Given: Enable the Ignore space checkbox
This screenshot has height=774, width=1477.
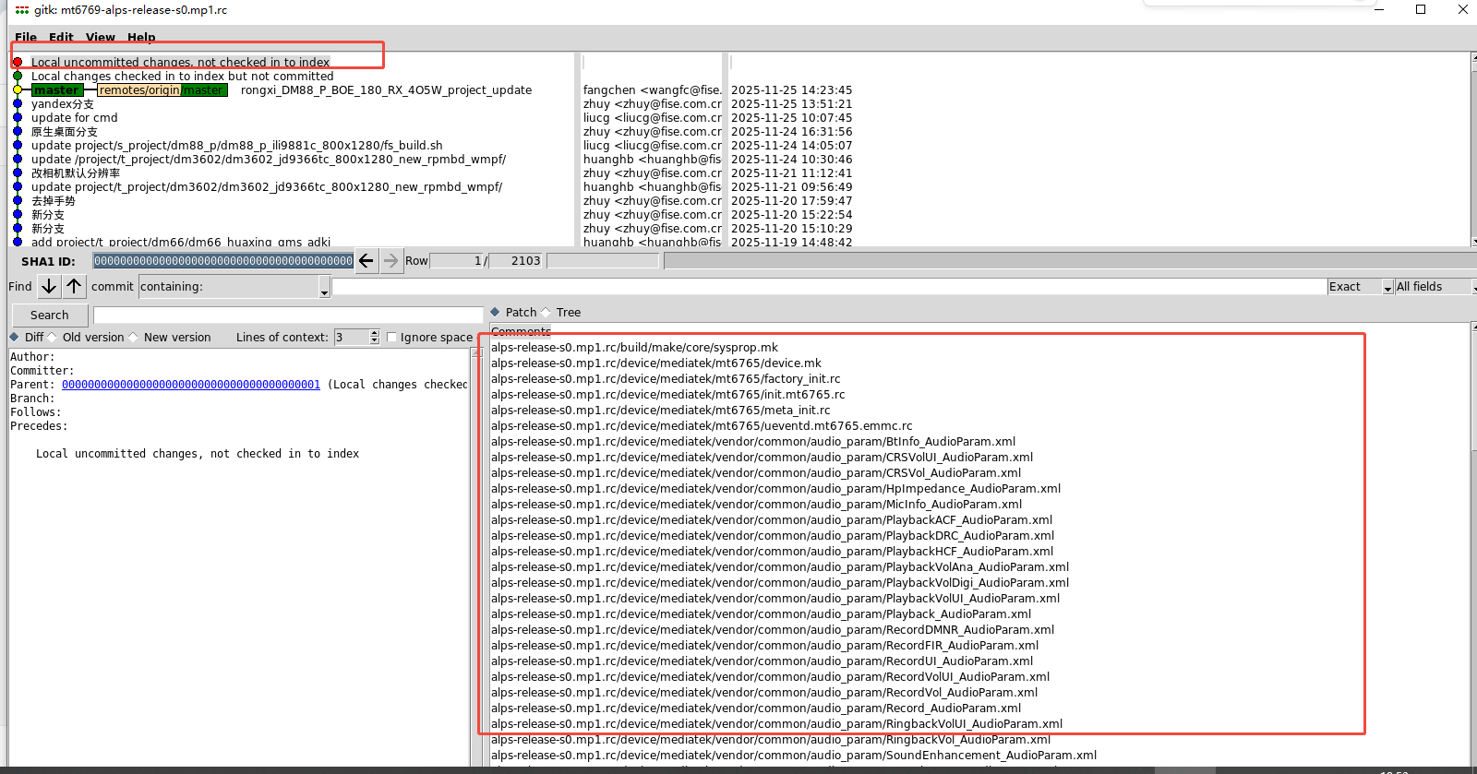Looking at the screenshot, I should point(391,338).
